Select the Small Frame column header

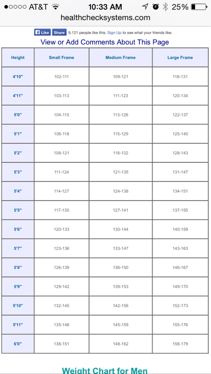coord(62,58)
